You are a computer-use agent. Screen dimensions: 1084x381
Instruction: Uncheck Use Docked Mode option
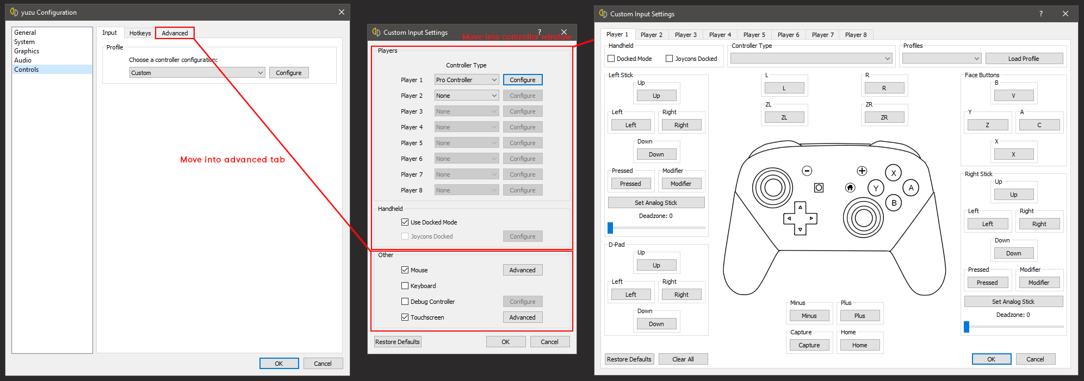pos(405,222)
